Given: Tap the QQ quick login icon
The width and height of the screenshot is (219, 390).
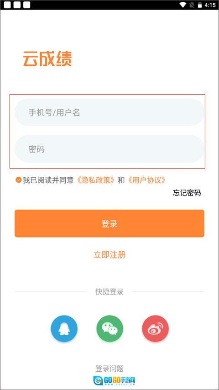Looking at the screenshot, I should 64,328.
